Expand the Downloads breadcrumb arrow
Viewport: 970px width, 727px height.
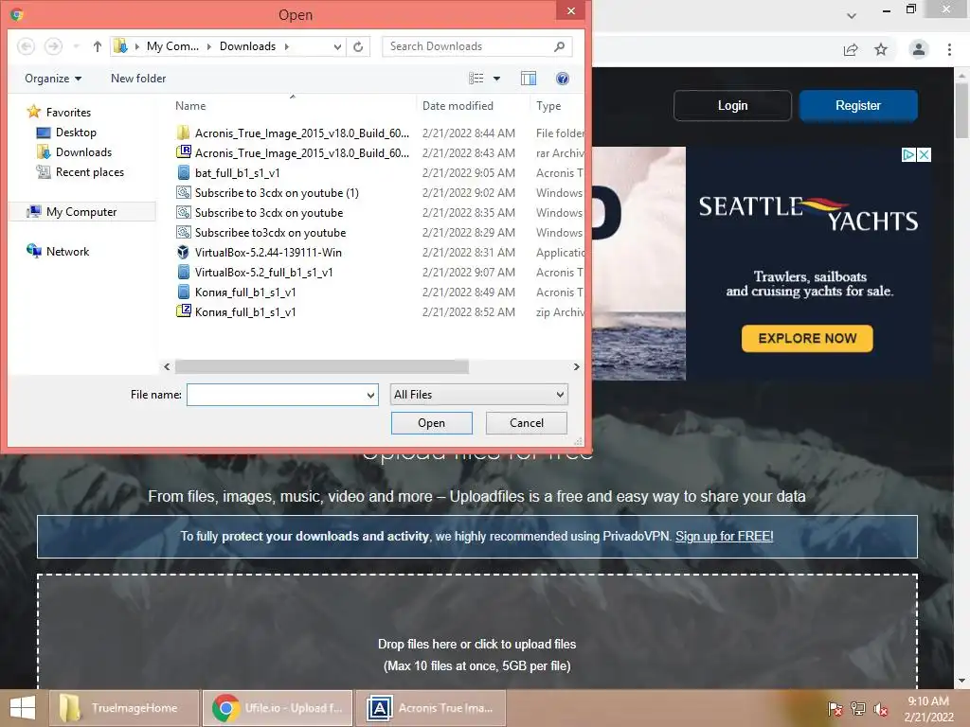(286, 46)
